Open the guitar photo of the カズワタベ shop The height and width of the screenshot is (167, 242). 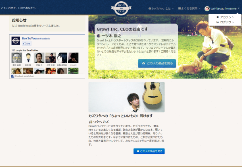126,97
